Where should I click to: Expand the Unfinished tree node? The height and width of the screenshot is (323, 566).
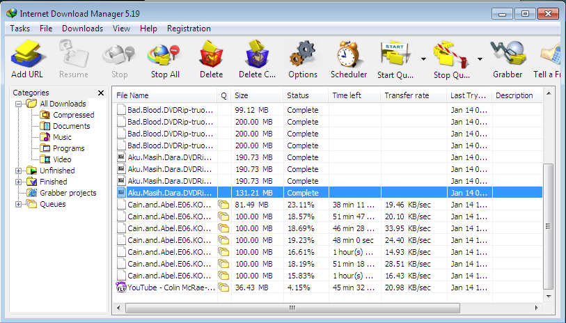click(18, 171)
